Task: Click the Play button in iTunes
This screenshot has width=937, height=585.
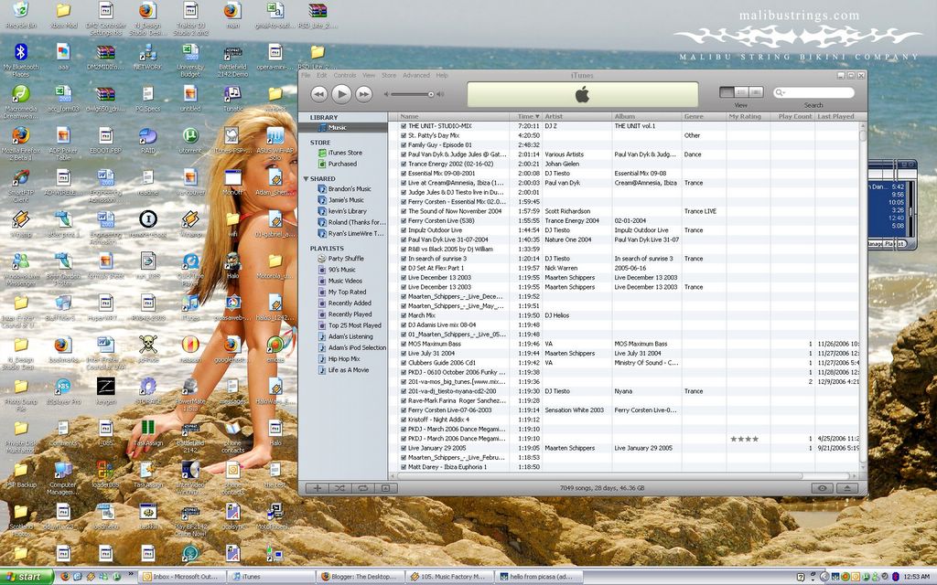Action: (x=341, y=94)
